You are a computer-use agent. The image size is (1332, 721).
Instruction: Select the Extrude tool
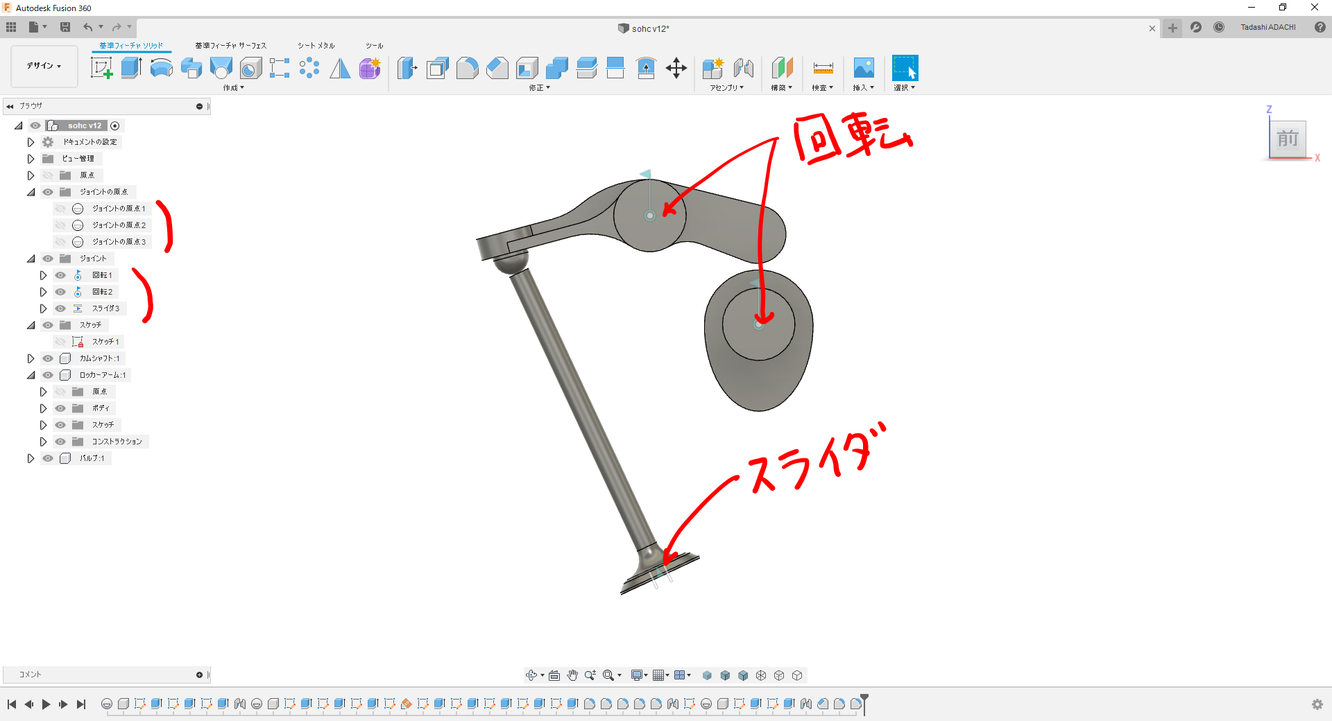pos(131,68)
